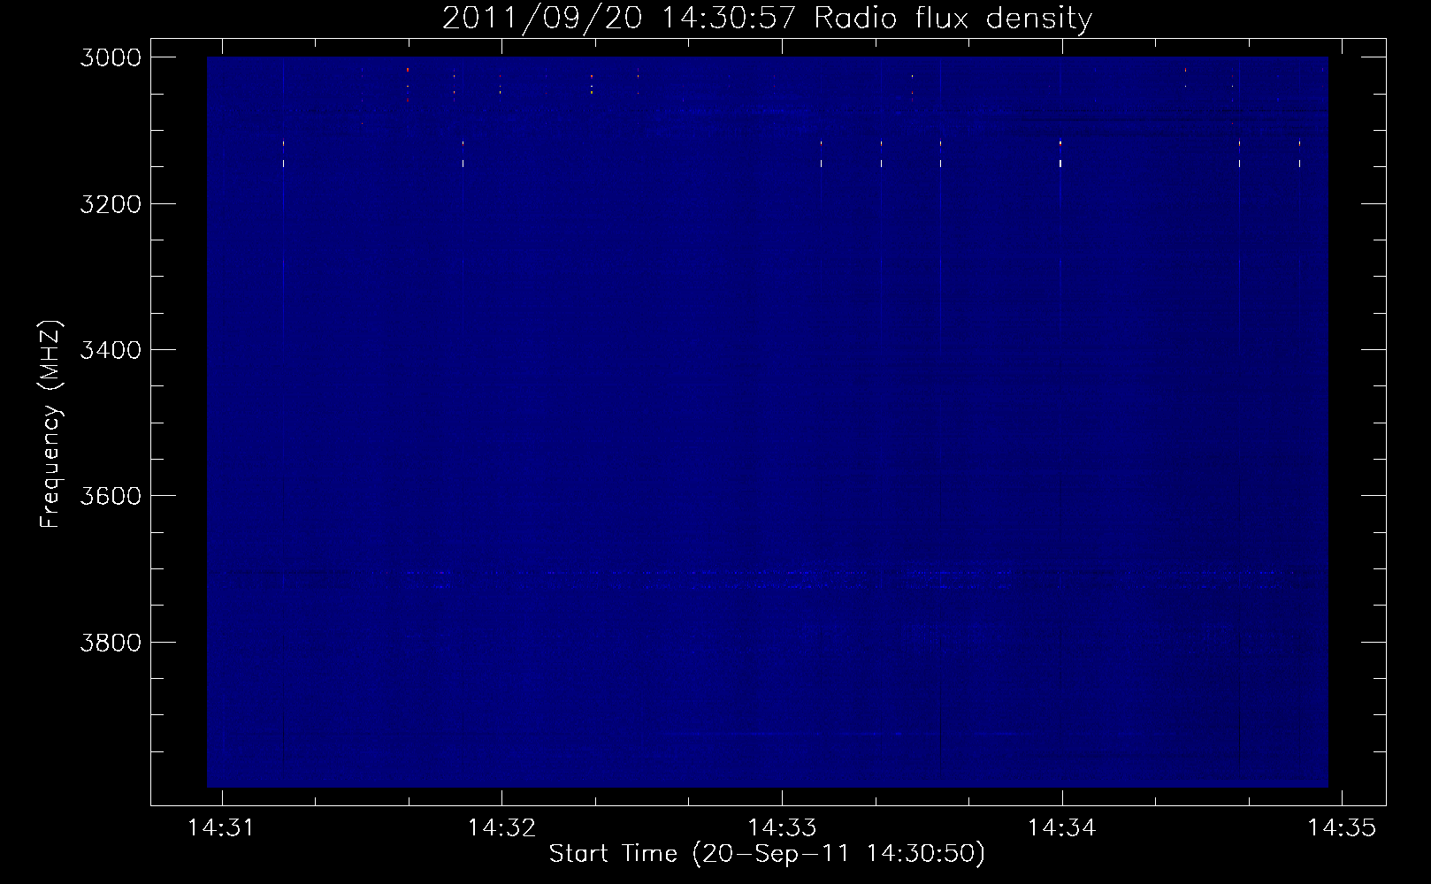Click the plot title '2011/09/20 14:30:57 Radio flux density'
The image size is (1431, 884).
(767, 18)
